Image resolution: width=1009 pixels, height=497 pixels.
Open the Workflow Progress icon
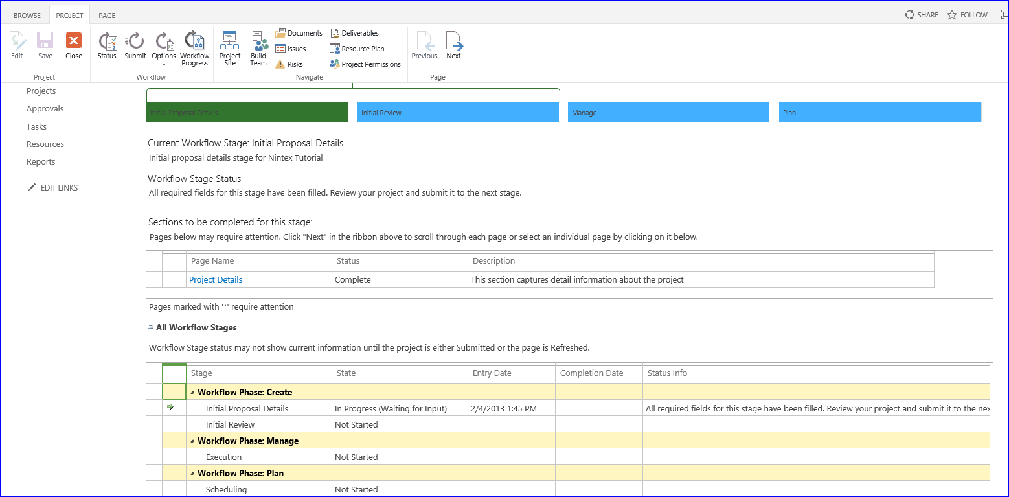click(194, 49)
